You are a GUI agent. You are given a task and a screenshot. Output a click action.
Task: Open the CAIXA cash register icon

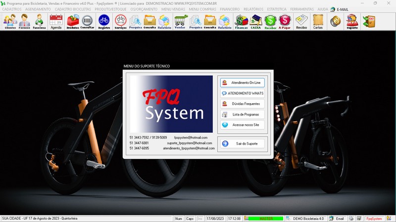[256, 22]
